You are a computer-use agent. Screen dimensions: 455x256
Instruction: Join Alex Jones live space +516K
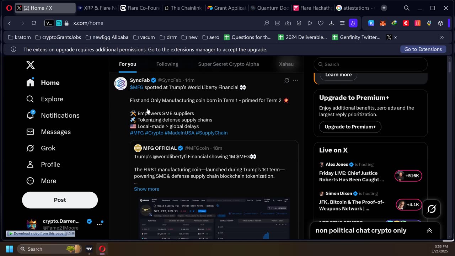pos(408,176)
